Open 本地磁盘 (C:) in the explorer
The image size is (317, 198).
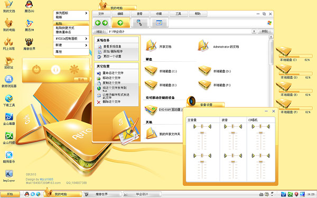coord(161,71)
